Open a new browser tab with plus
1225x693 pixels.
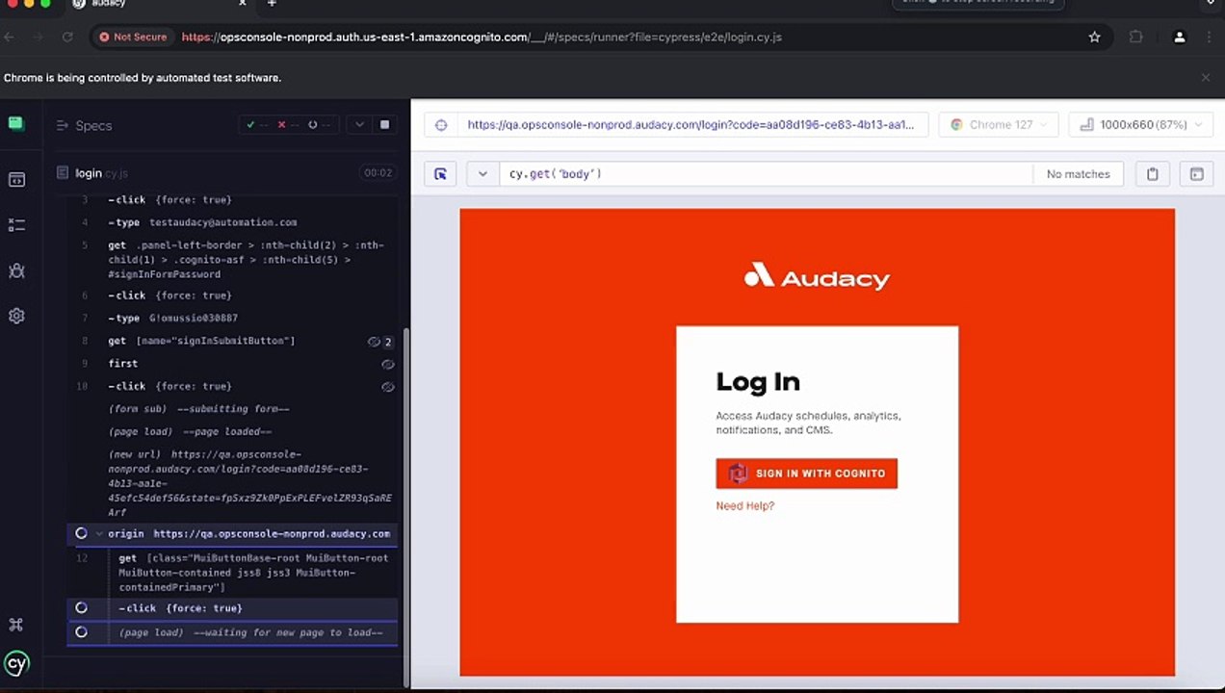272,4
